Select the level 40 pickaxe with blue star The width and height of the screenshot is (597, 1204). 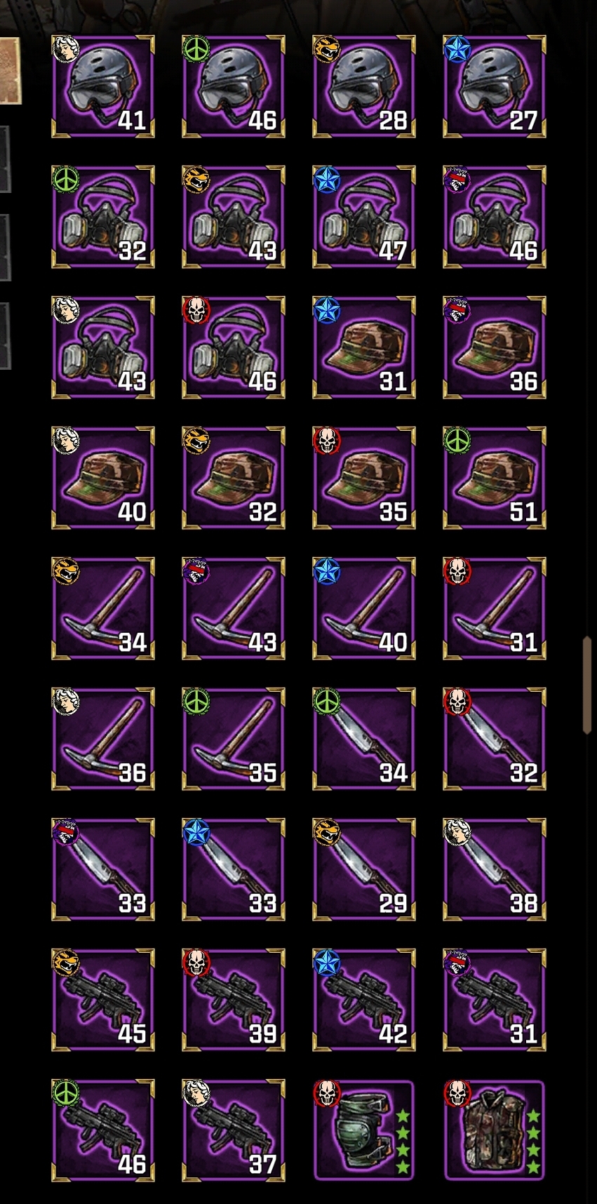(x=364, y=608)
